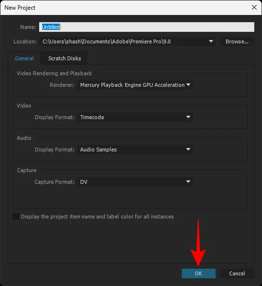Open the Audio Display Format dropdown
Screen dimensions: 262x286
(135, 150)
